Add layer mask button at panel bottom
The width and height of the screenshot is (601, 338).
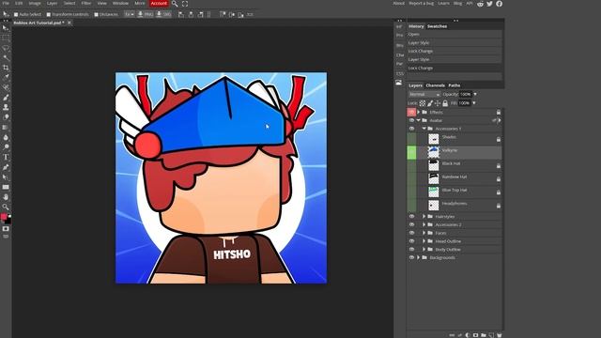tap(476, 335)
